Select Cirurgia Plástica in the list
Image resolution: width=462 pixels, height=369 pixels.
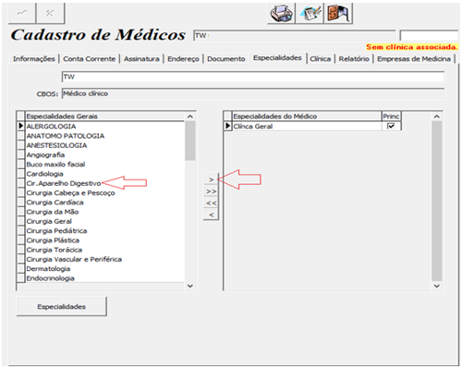click(104, 240)
